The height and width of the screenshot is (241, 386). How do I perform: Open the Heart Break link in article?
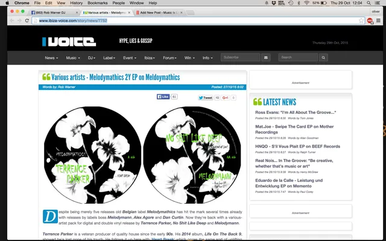(163, 239)
